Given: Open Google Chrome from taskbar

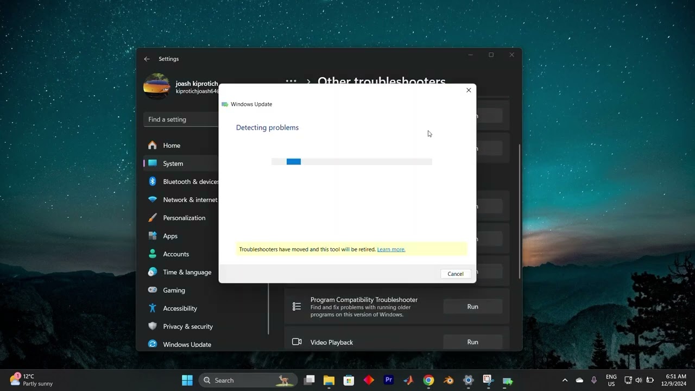Looking at the screenshot, I should [x=428, y=380].
